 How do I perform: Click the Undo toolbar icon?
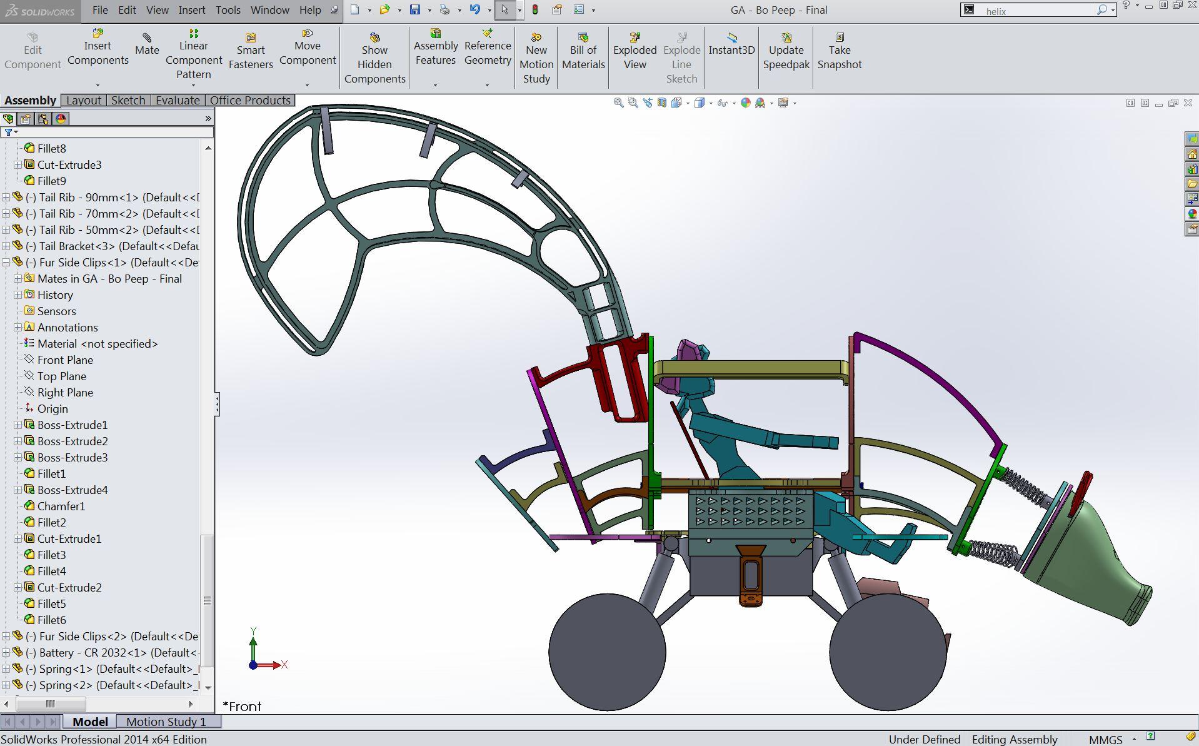(x=474, y=10)
